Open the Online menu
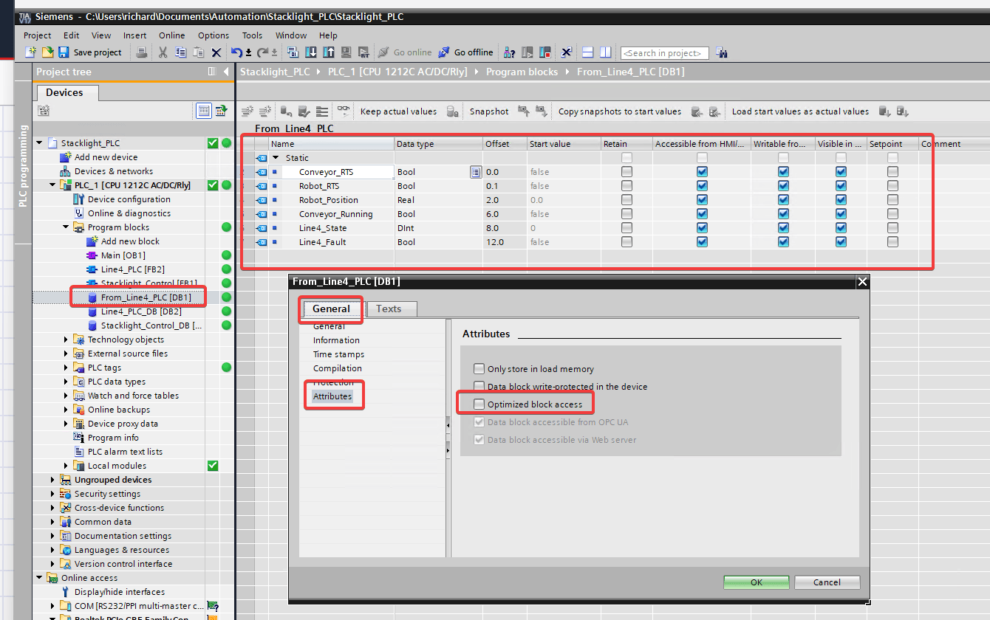Image resolution: width=990 pixels, height=620 pixels. [x=171, y=35]
